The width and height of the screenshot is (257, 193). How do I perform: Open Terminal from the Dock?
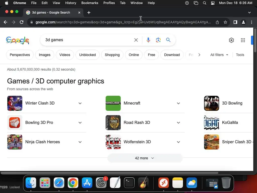click(x=129, y=183)
